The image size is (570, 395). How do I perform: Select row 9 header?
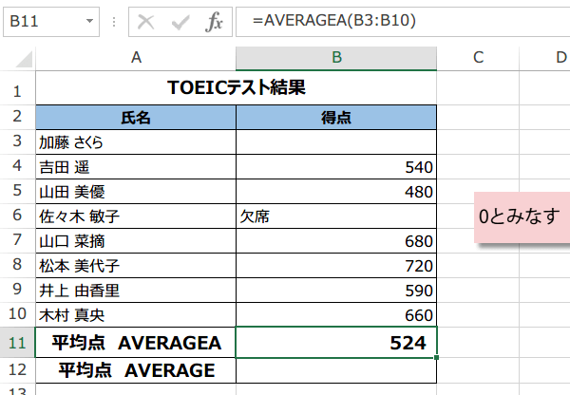17,290
